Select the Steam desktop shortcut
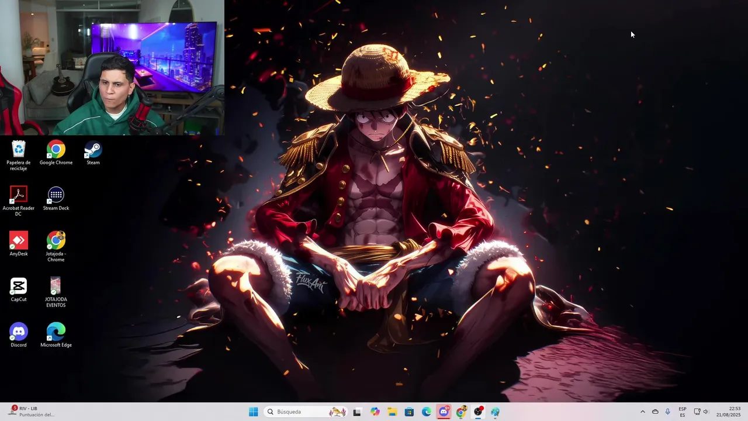The width and height of the screenshot is (748, 421). (93, 153)
